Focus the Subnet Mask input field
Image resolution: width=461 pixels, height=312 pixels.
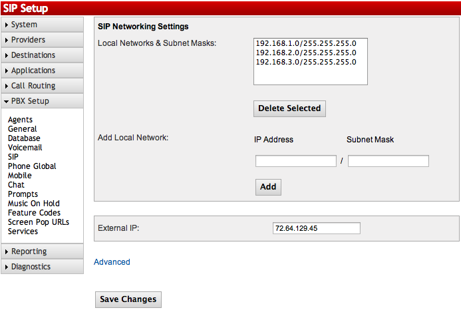click(388, 161)
